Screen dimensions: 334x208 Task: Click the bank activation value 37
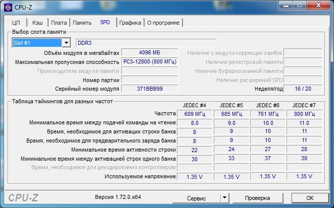pyautogui.click(x=268, y=158)
